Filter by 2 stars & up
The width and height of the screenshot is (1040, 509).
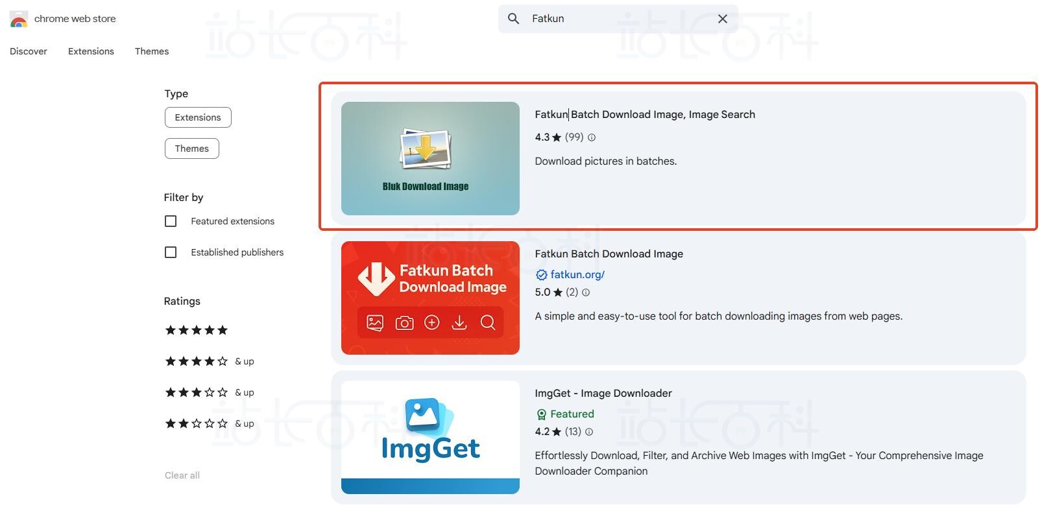pos(209,423)
